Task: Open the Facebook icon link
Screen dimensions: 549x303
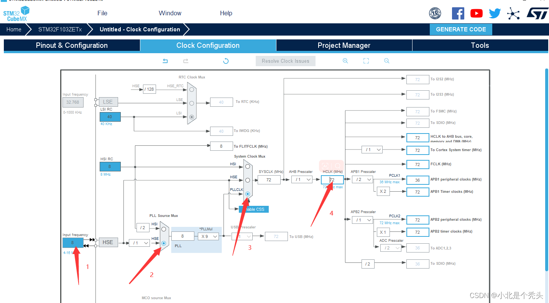Action: pos(458,13)
